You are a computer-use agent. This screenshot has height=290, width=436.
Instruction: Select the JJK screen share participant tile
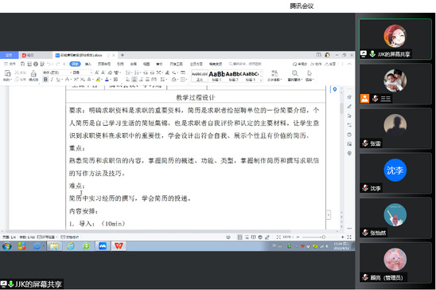(x=395, y=39)
